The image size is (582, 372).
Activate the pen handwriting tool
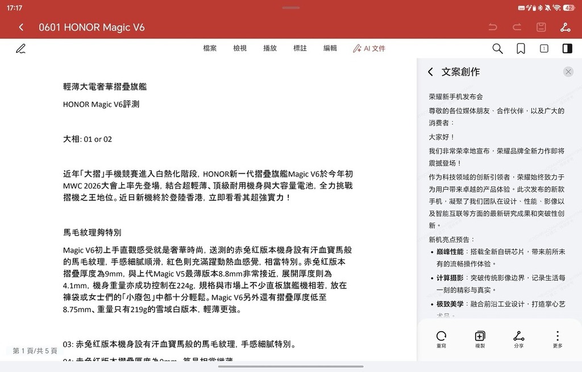coord(21,49)
